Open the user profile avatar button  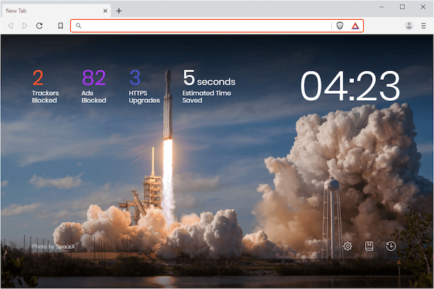coord(409,26)
